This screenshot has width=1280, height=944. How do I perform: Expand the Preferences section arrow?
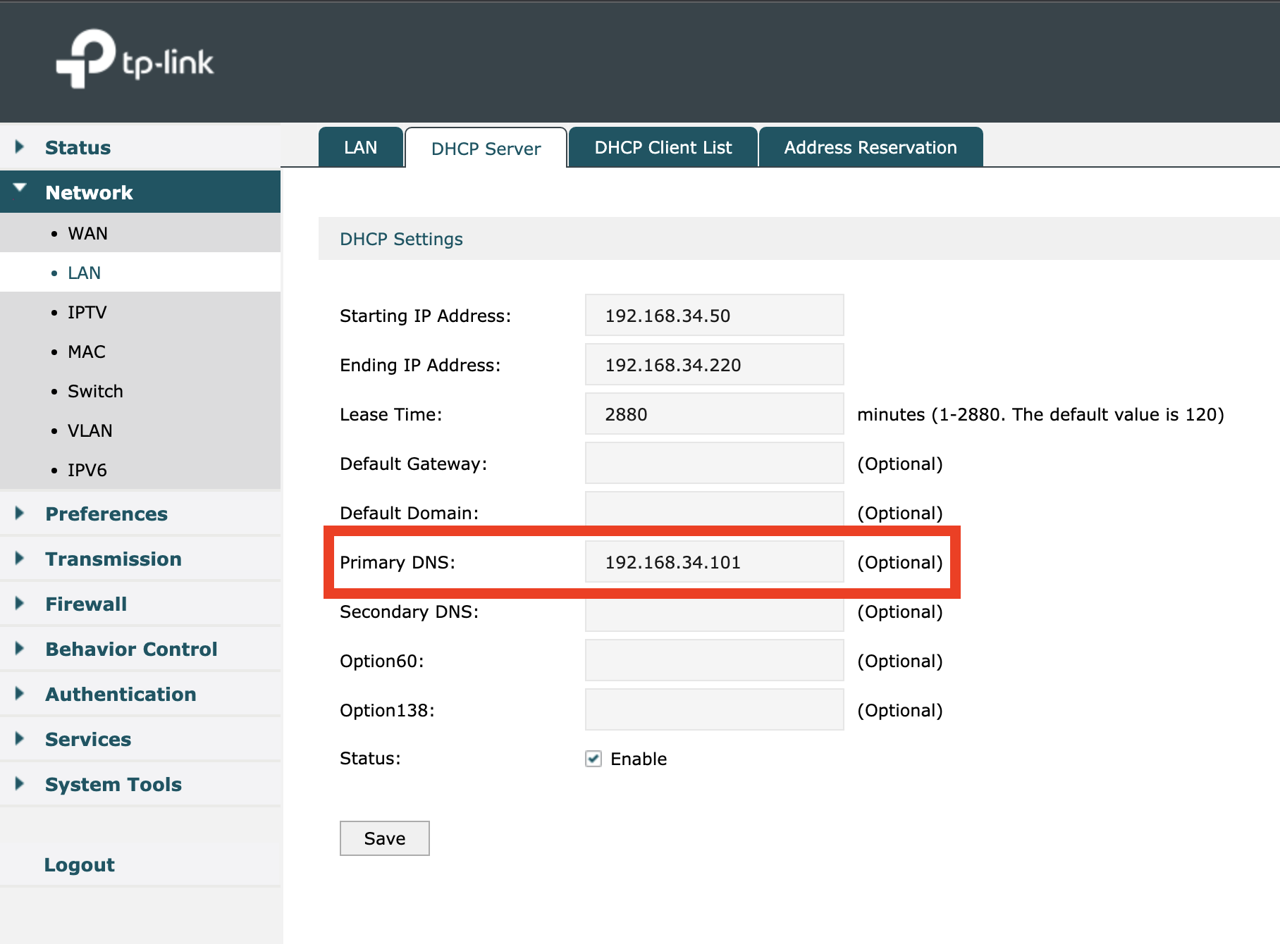[x=20, y=513]
